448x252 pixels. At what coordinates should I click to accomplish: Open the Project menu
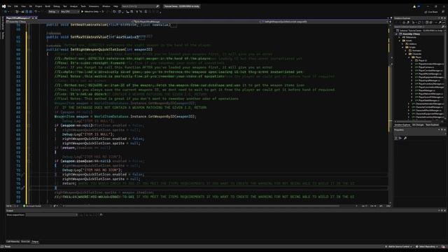(x=38, y=6)
